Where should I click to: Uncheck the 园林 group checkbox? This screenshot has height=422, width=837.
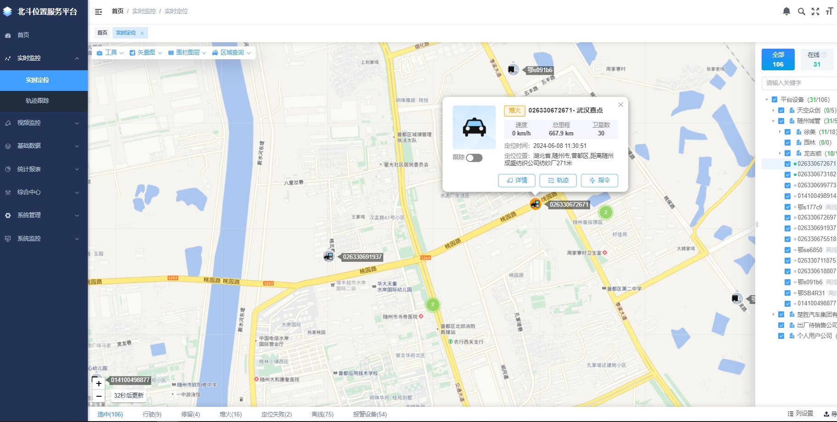click(787, 142)
